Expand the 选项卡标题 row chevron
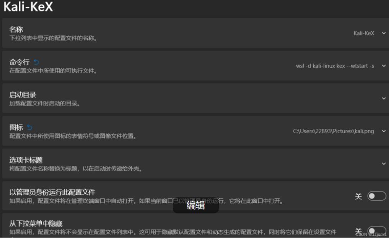The height and width of the screenshot is (238, 389). pyautogui.click(x=384, y=164)
